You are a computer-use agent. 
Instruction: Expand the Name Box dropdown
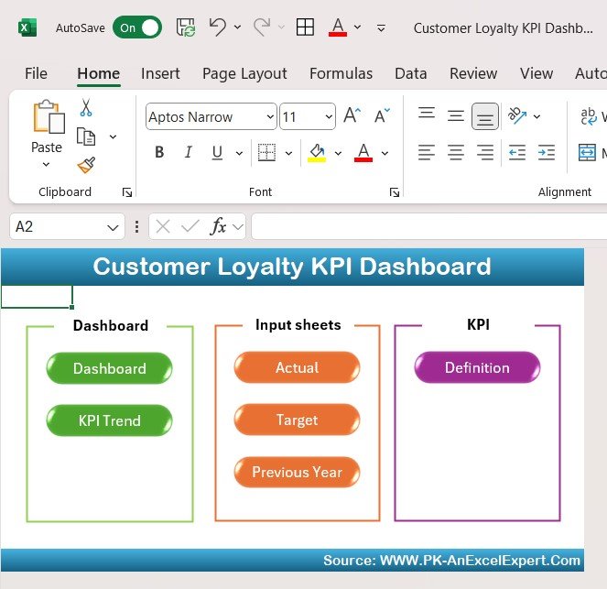coord(113,227)
